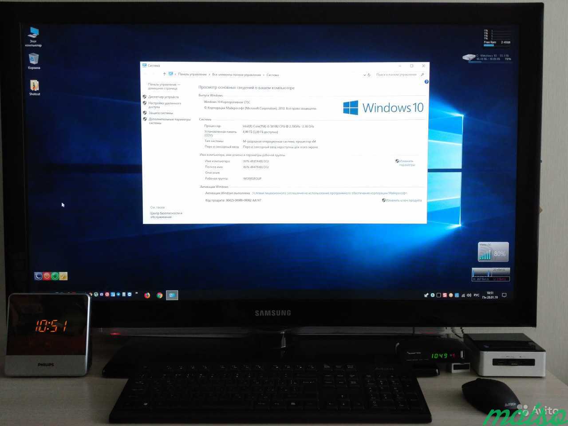Click 'Изменить ключ продукта' link
568x426 pixels.
tap(403, 201)
